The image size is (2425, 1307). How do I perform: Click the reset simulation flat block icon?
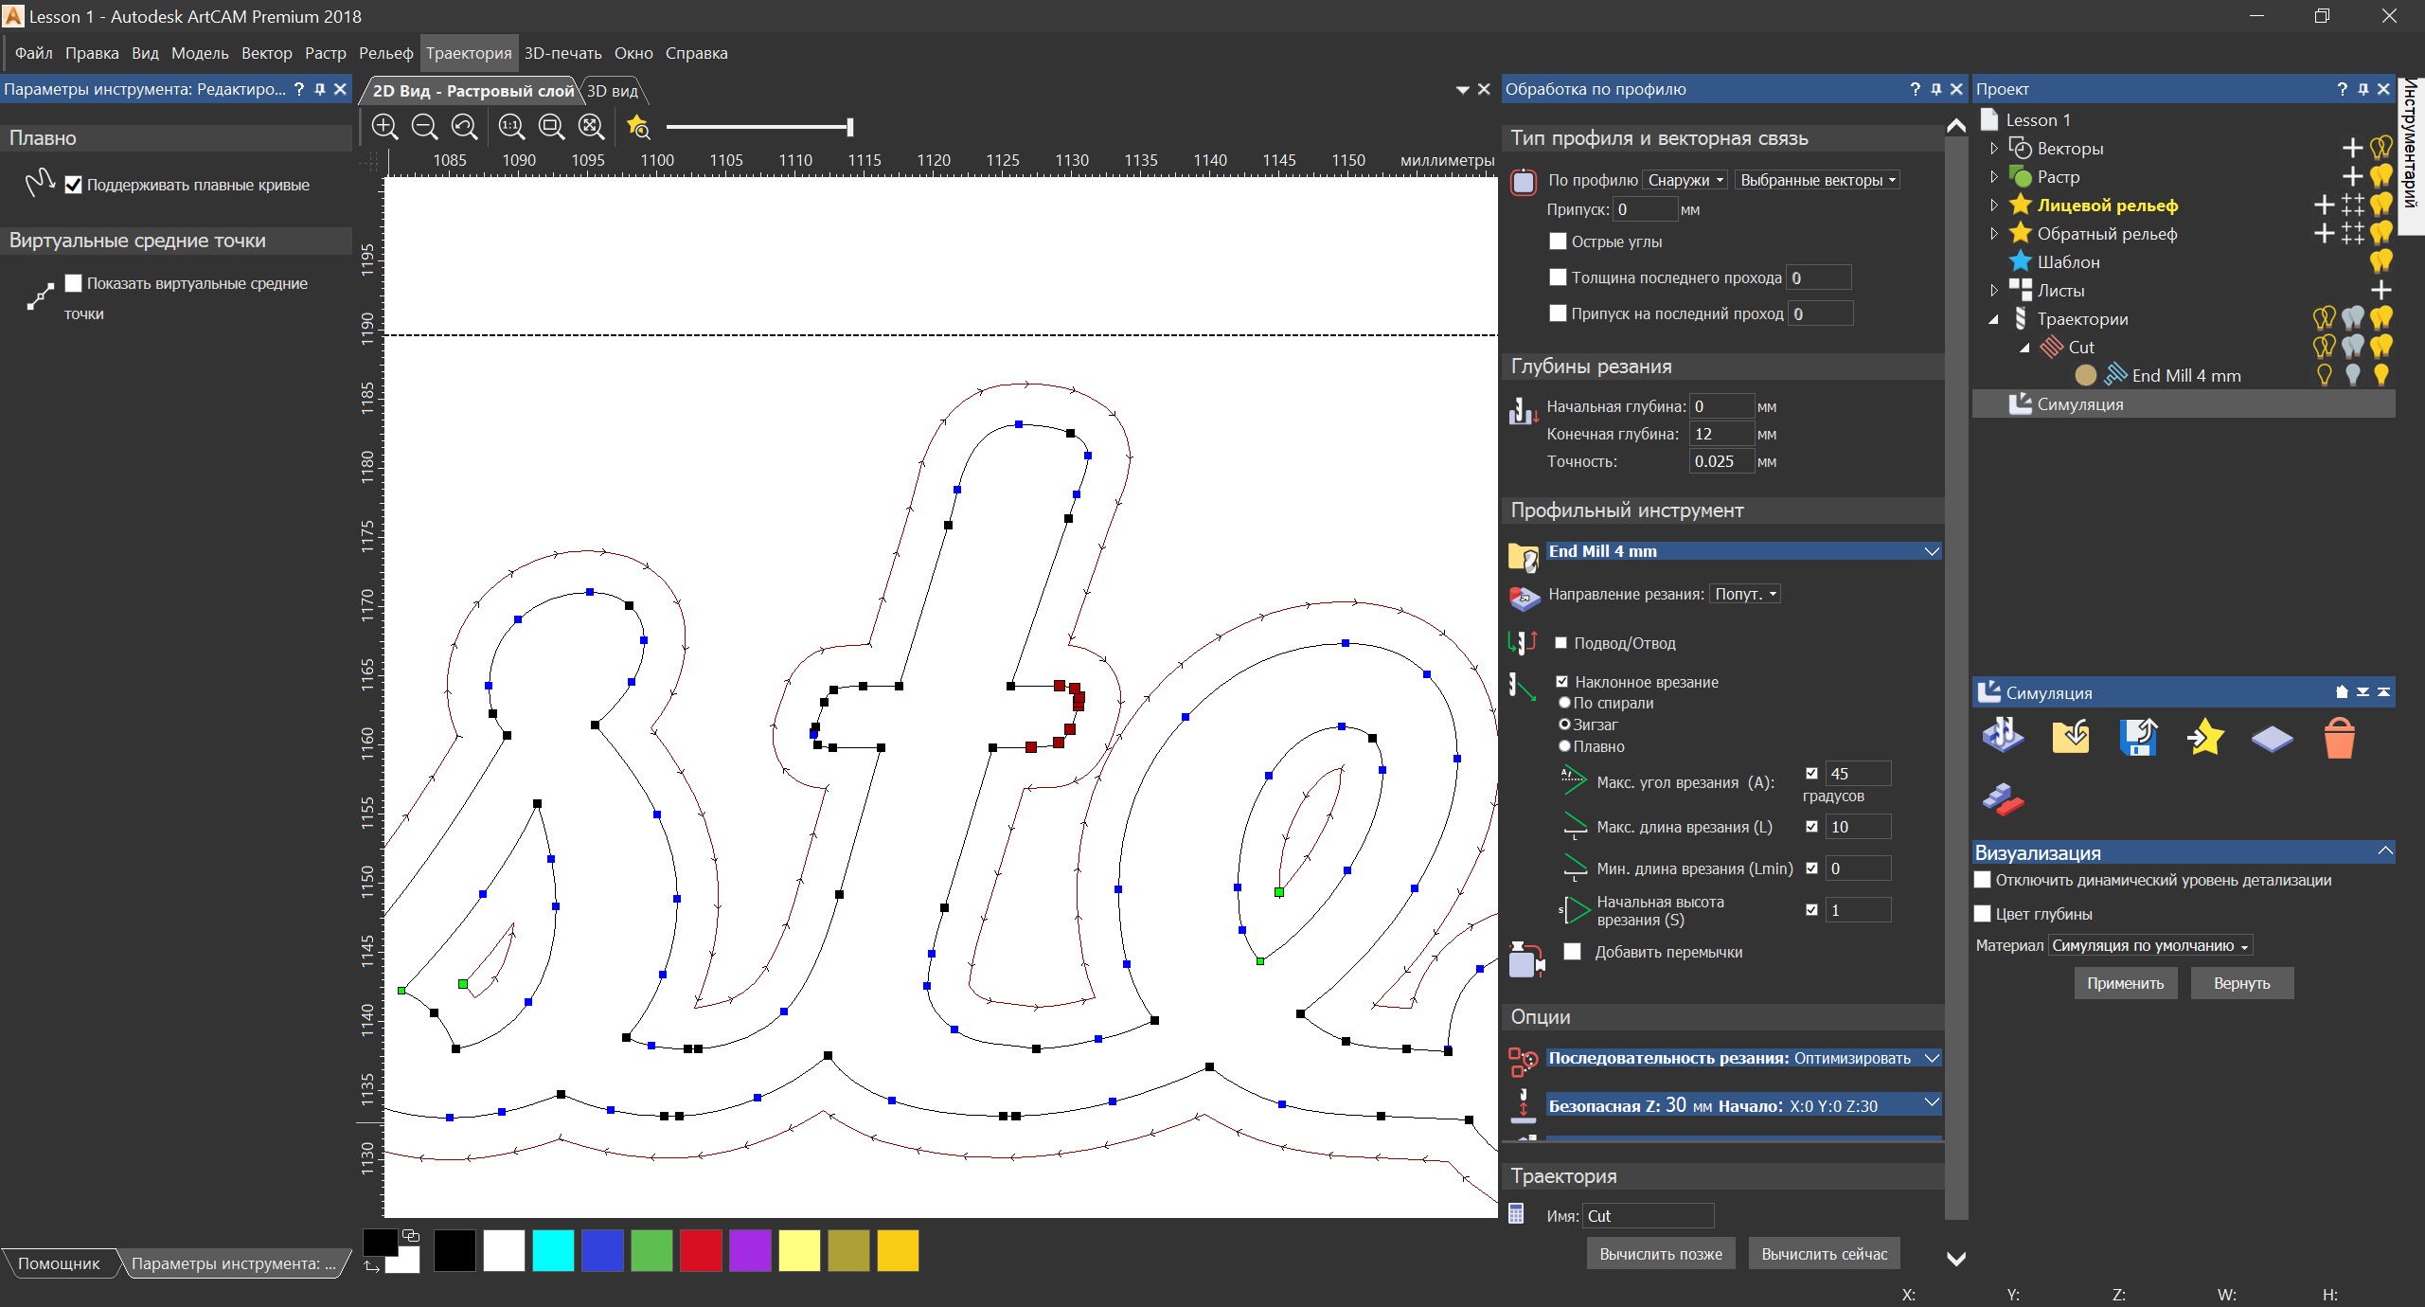tap(2272, 738)
